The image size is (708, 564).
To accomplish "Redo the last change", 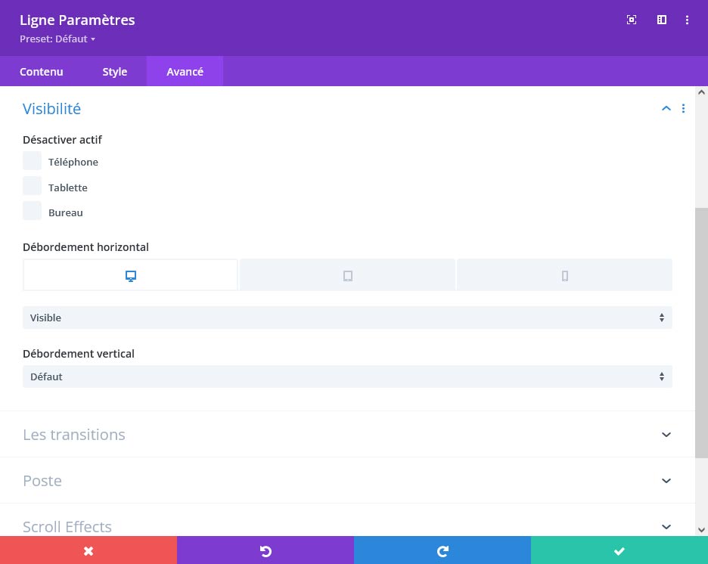I will [442, 550].
